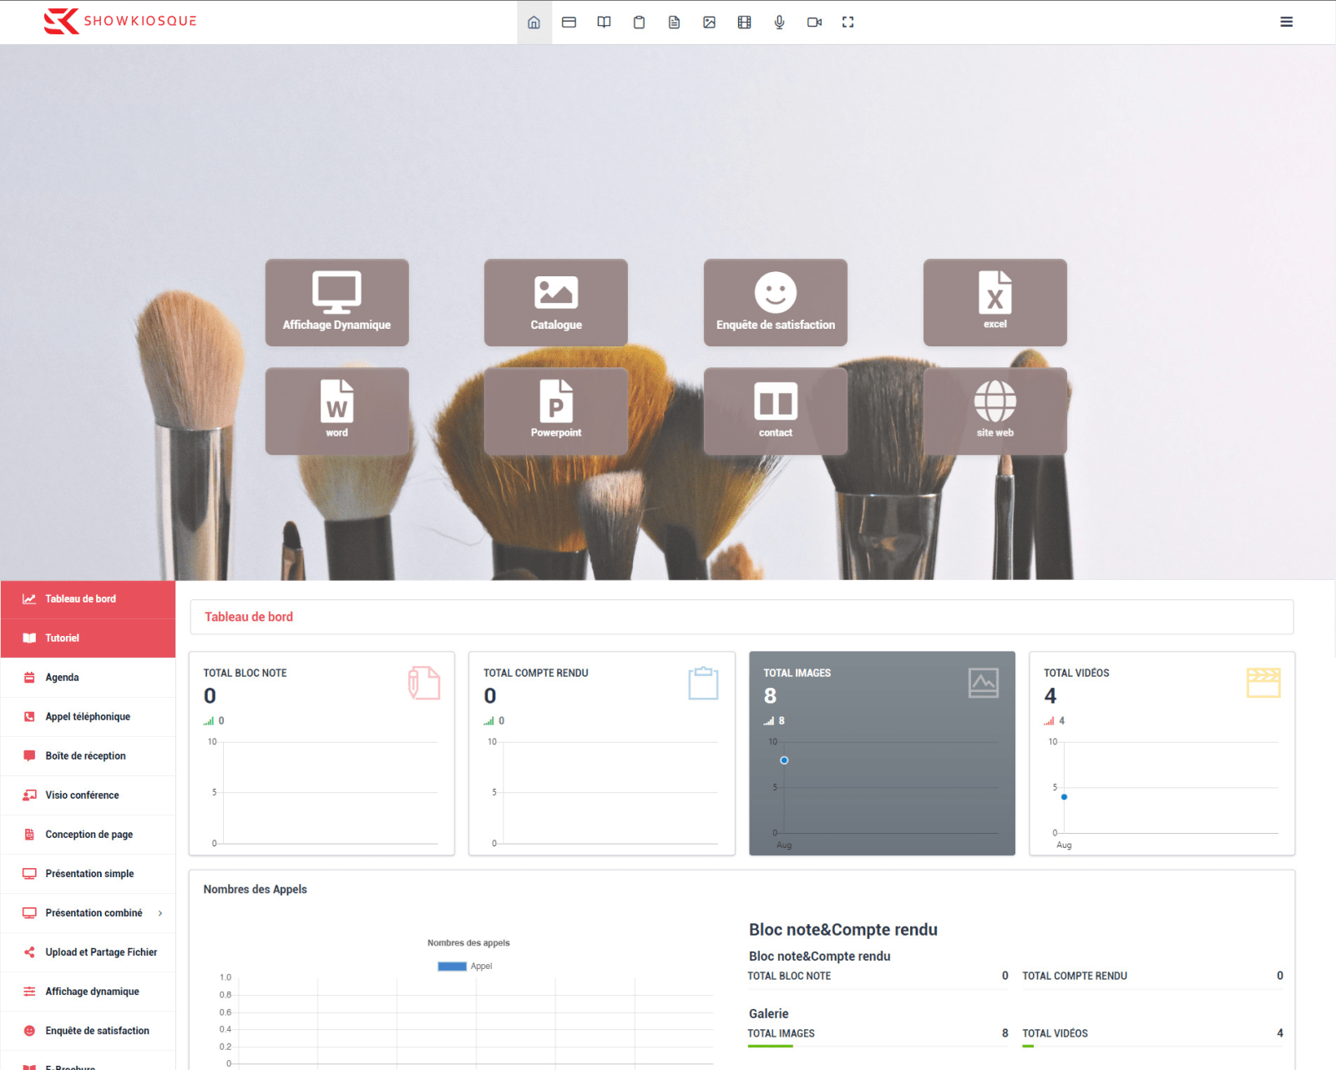Open Présentation combiné in sidebar
This screenshot has width=1336, height=1070.
tap(88, 913)
